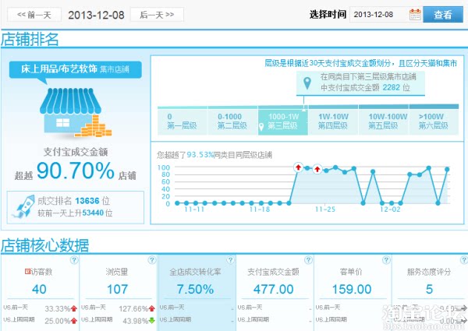Select the >100W 第六层级 tier tab
The image size is (468, 331).
434,121
